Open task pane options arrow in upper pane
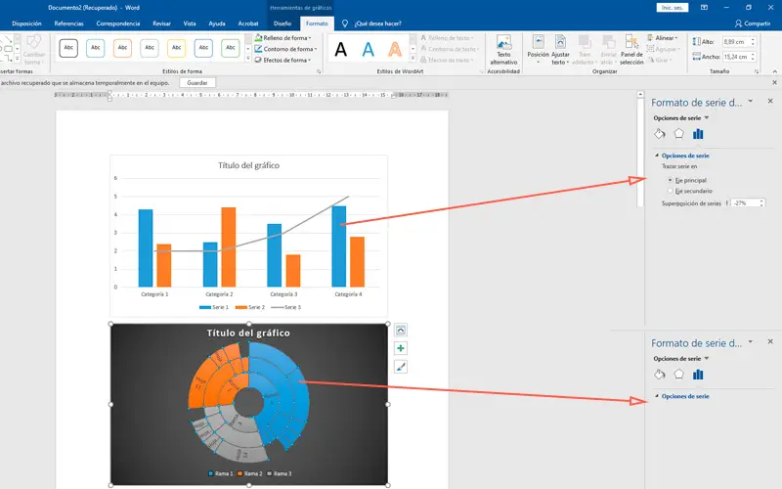 [751, 102]
